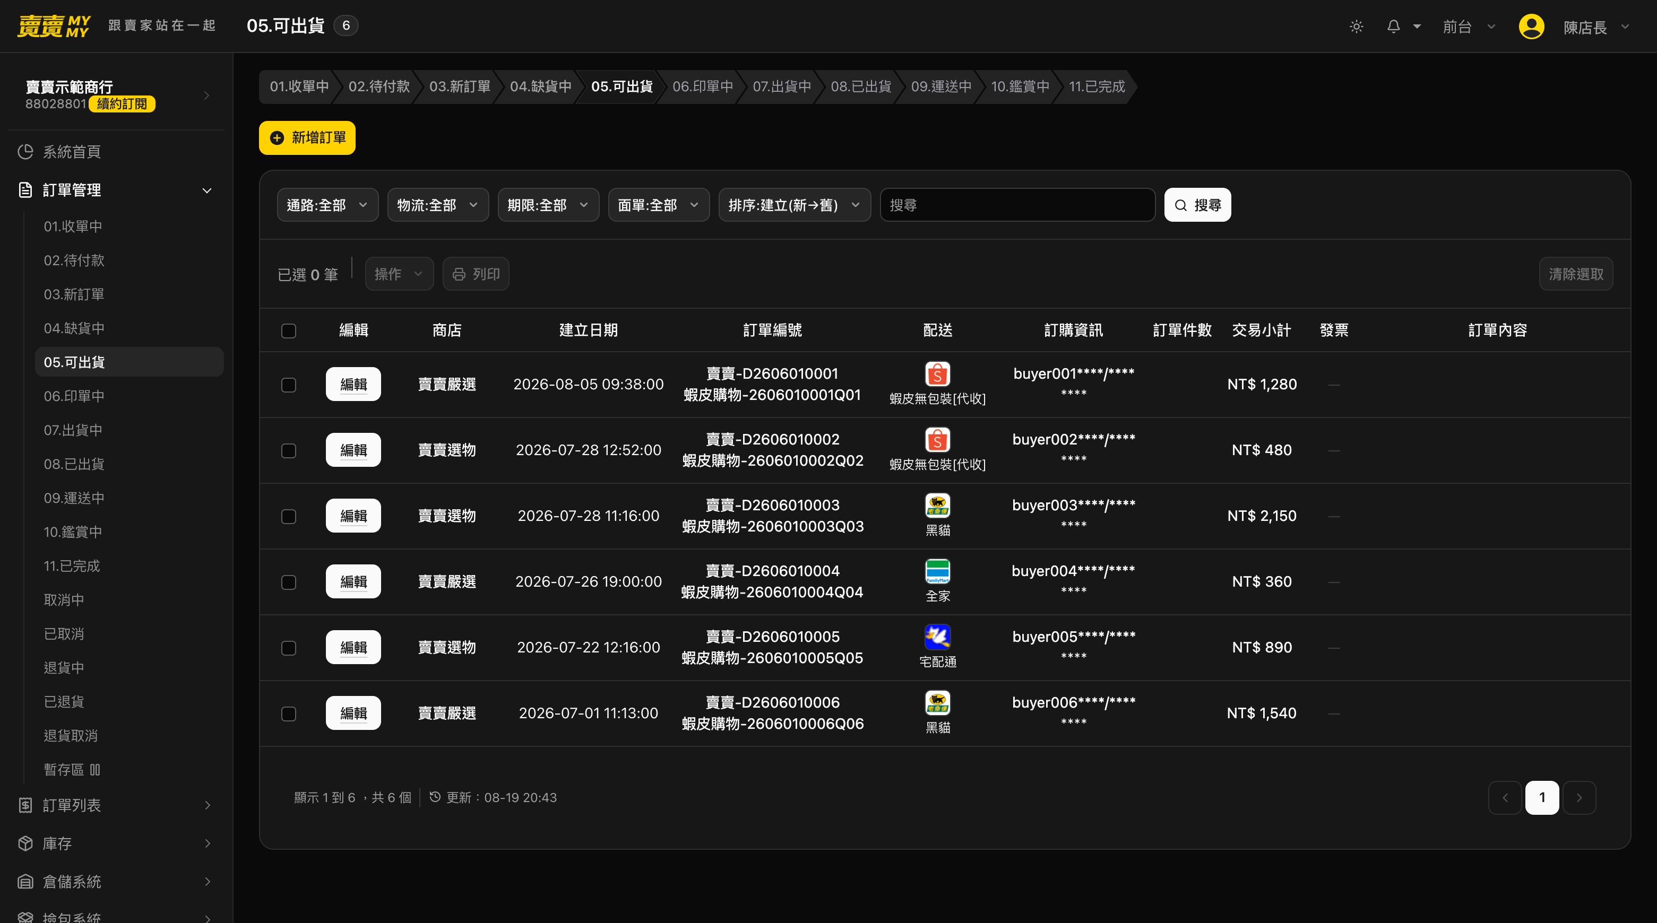
Task: Open the 面單:全部 dropdown
Action: coord(659,205)
